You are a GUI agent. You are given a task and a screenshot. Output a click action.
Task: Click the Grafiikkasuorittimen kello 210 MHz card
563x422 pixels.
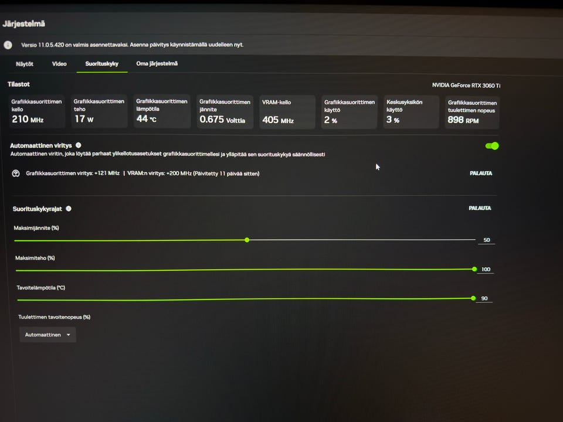tap(36, 111)
